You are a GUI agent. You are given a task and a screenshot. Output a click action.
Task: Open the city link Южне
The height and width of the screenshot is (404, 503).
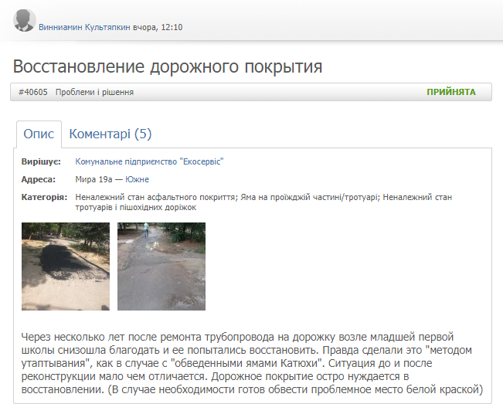coord(136,179)
